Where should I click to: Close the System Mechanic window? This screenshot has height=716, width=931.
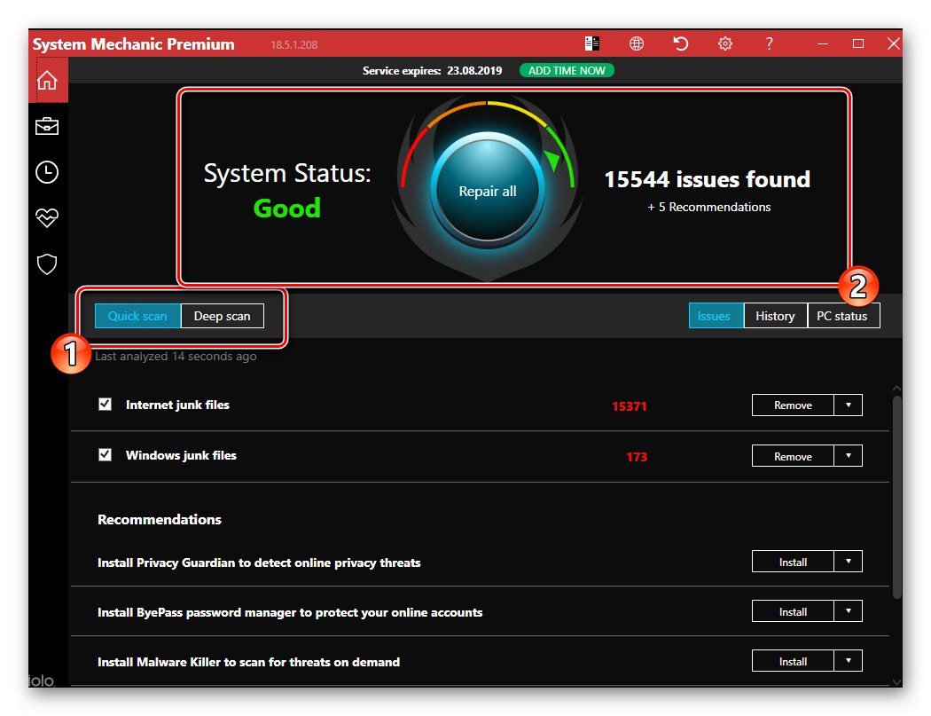pyautogui.click(x=893, y=43)
